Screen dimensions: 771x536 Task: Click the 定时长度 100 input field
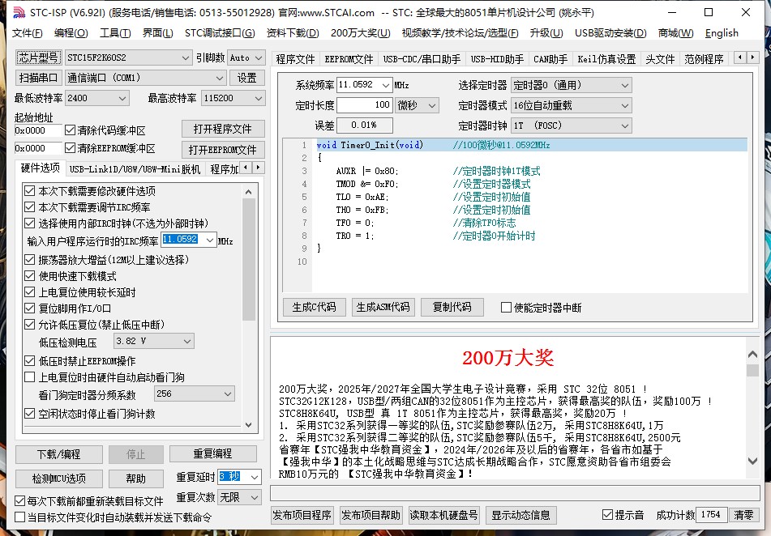point(364,104)
